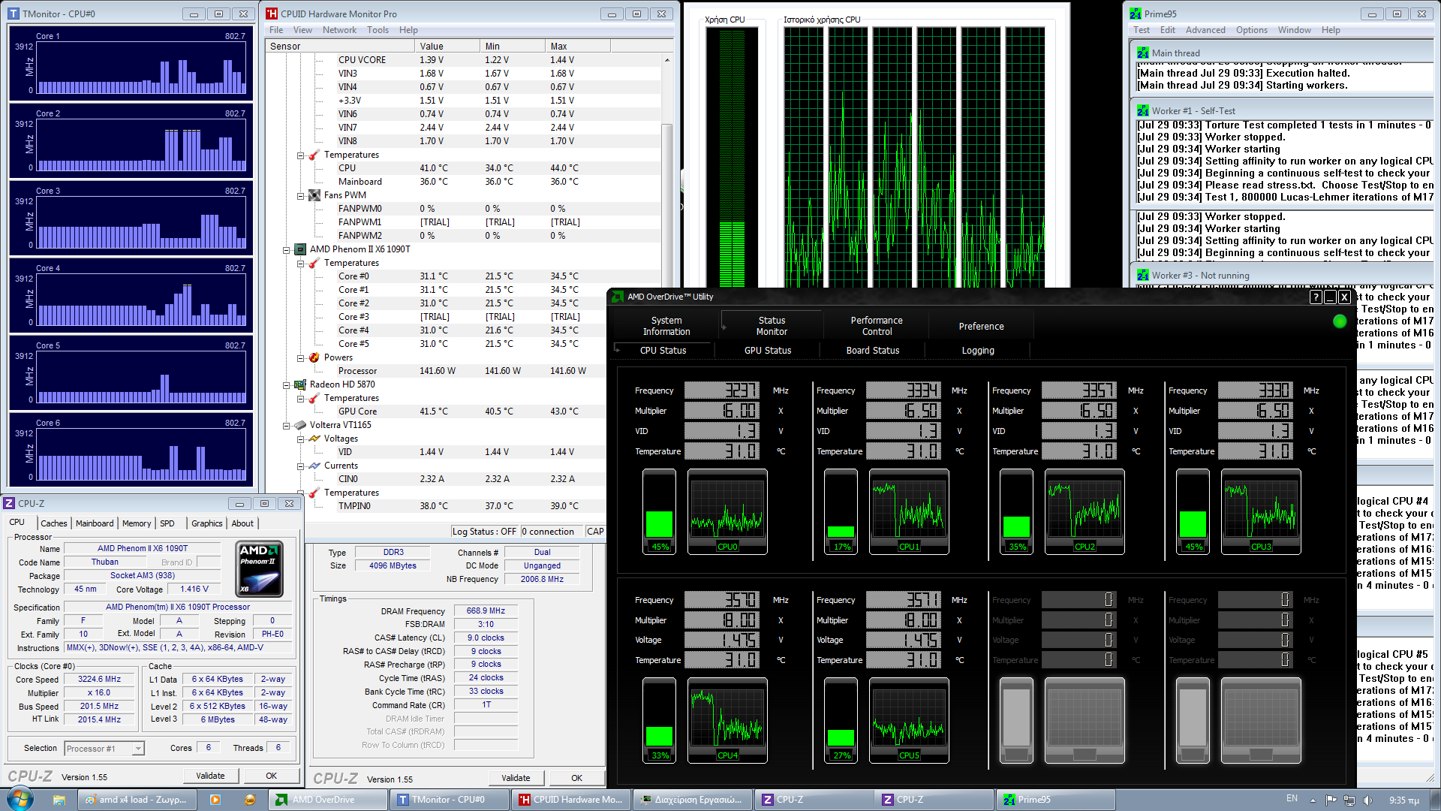
Task: Open Prime95 Options menu
Action: (x=1252, y=30)
